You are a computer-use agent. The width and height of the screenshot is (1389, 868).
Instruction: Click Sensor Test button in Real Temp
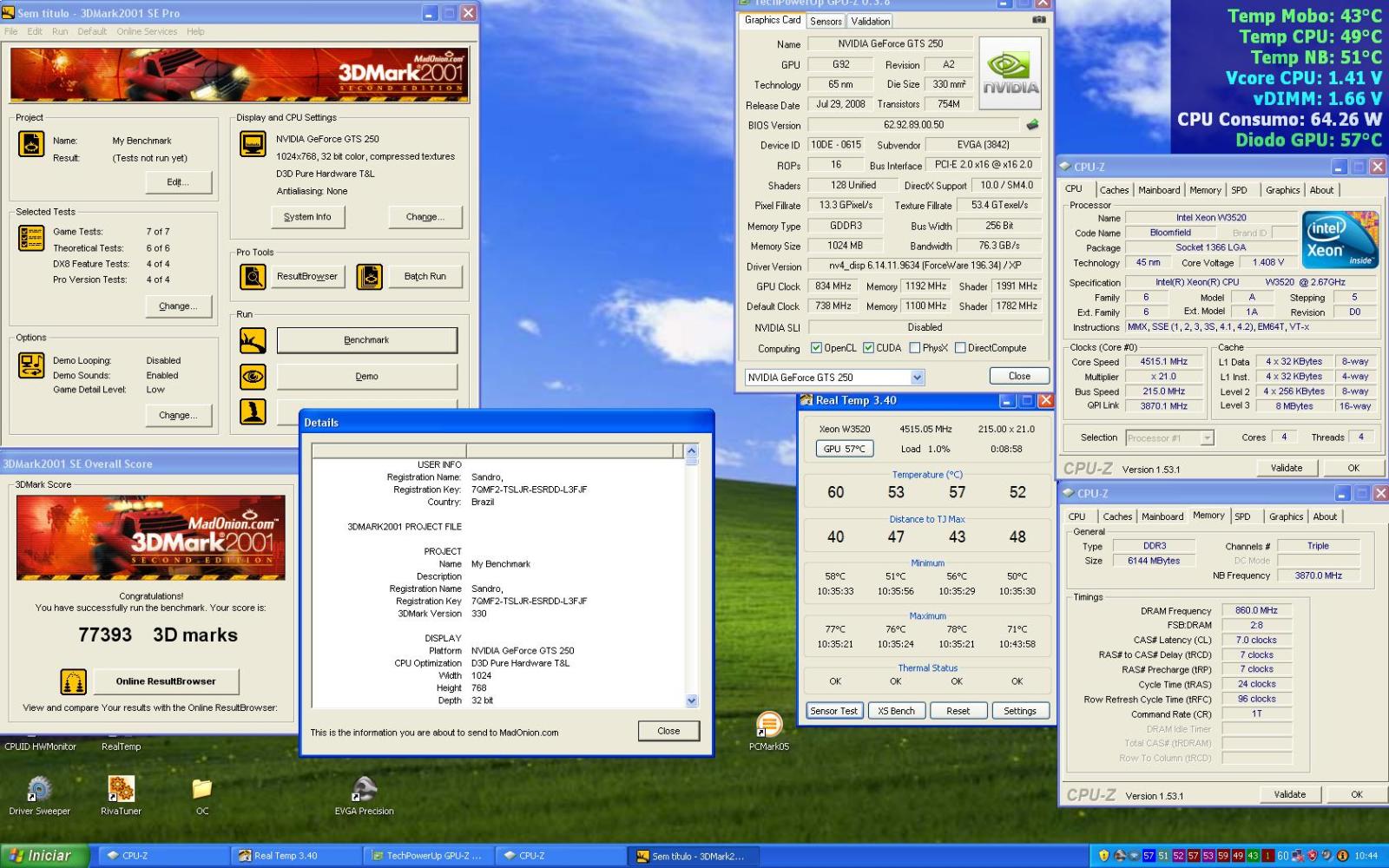(x=833, y=711)
